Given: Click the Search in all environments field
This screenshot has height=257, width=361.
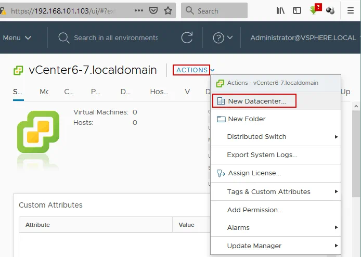Looking at the screenshot, I should click(116, 38).
